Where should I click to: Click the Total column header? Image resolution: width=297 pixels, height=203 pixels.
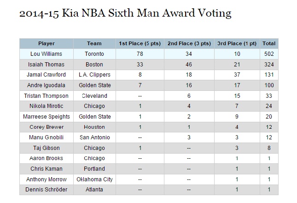268,43
